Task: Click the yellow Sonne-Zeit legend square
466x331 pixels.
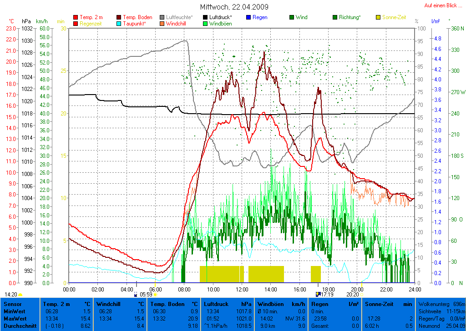Action: pyautogui.click(x=378, y=18)
